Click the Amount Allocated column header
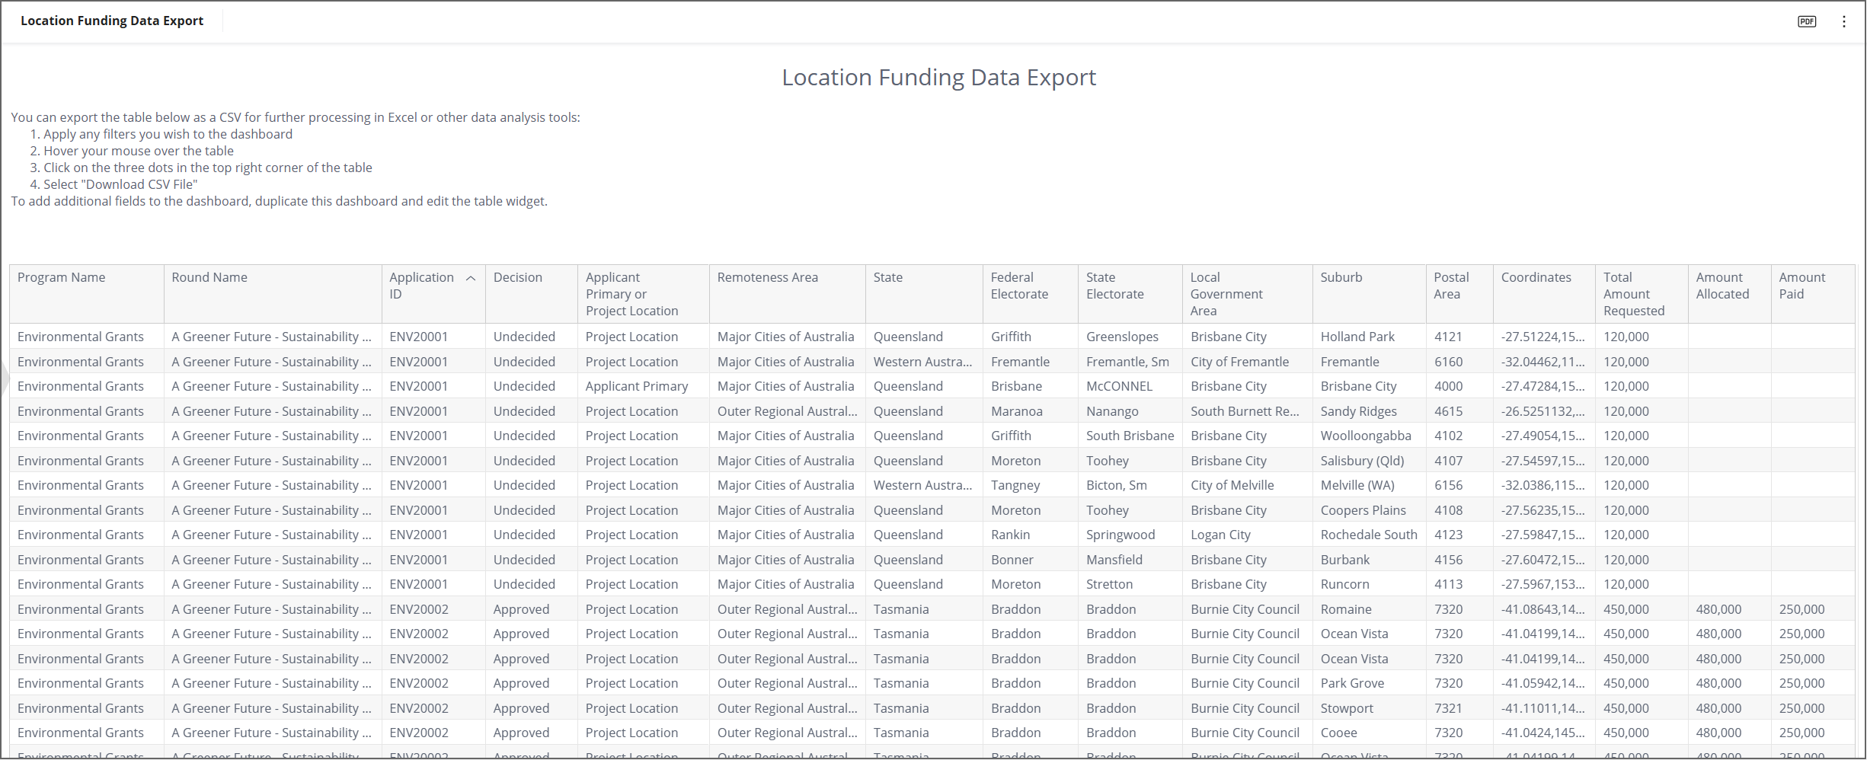Image resolution: width=1867 pixels, height=760 pixels. [x=1722, y=286]
